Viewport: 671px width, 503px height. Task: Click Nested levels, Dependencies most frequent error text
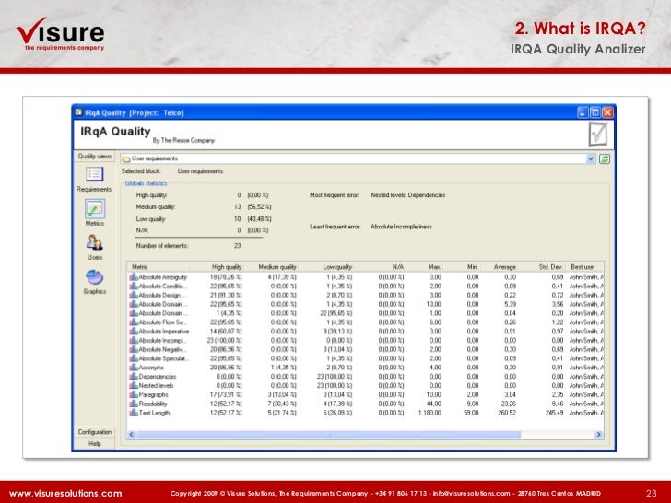[407, 195]
